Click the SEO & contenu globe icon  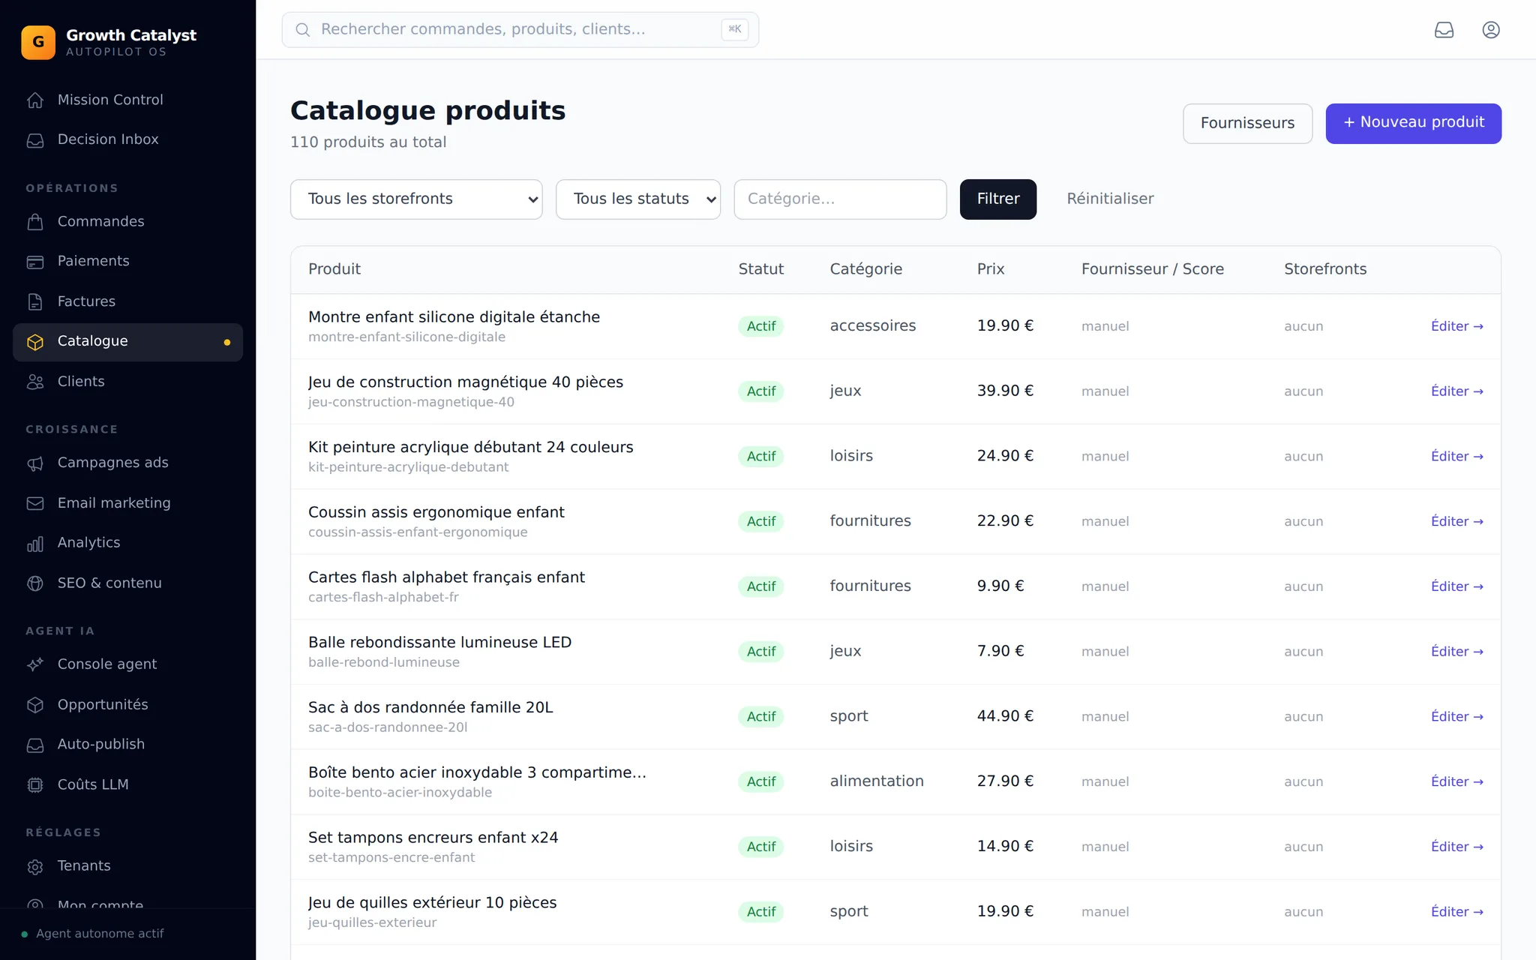(35, 583)
